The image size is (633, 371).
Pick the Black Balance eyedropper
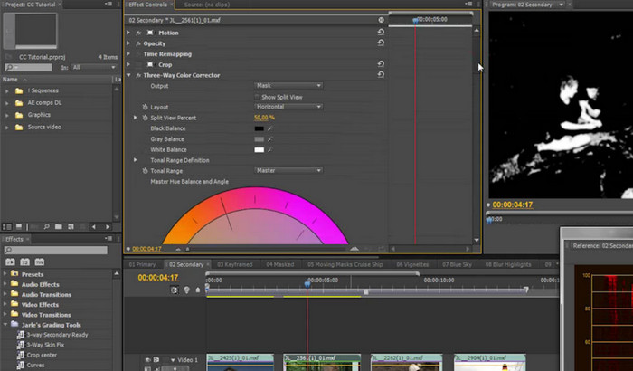pos(269,128)
